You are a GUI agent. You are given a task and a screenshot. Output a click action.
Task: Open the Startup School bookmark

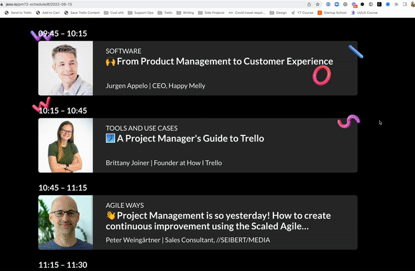pos(332,13)
